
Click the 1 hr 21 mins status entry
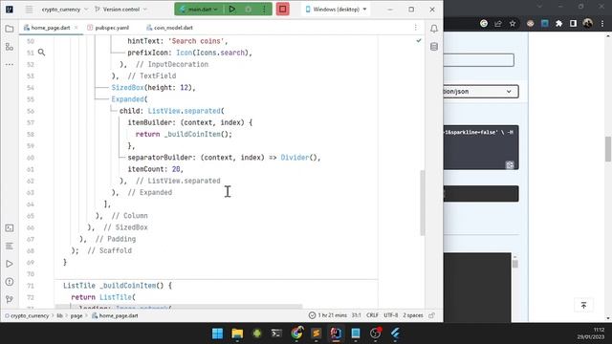[328, 315]
